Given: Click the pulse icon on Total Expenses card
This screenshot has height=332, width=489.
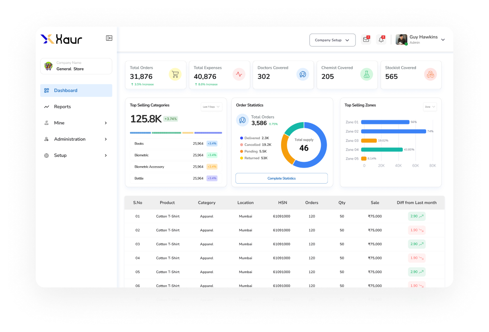Looking at the screenshot, I should pyautogui.click(x=239, y=74).
